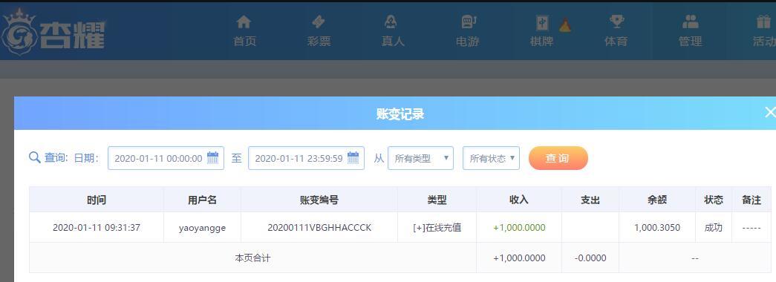Screen dimensions: 776x282
Task: Open calendar picker for start date
Action: (213, 158)
